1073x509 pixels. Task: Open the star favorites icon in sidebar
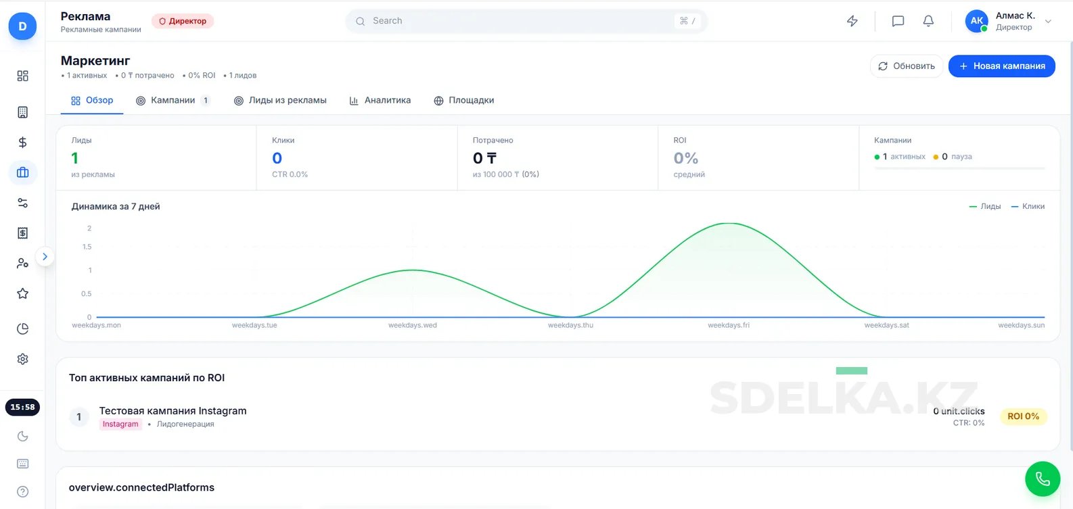pyautogui.click(x=22, y=293)
